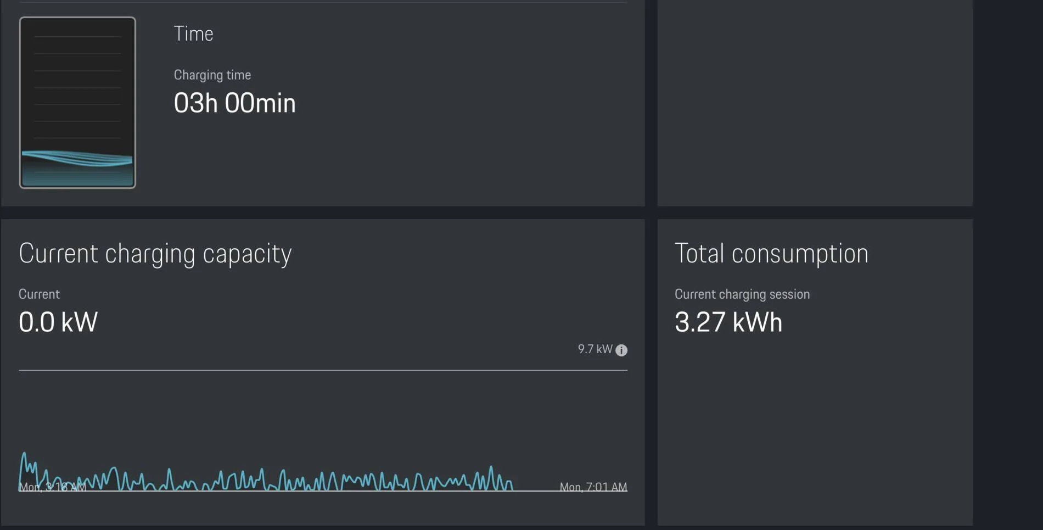The height and width of the screenshot is (530, 1043).
Task: Click the Total consumption heading
Action: (771, 254)
